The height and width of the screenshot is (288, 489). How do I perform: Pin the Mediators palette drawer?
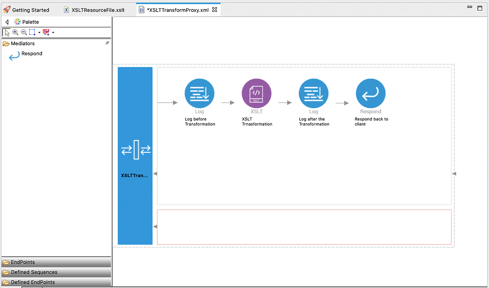click(x=107, y=43)
